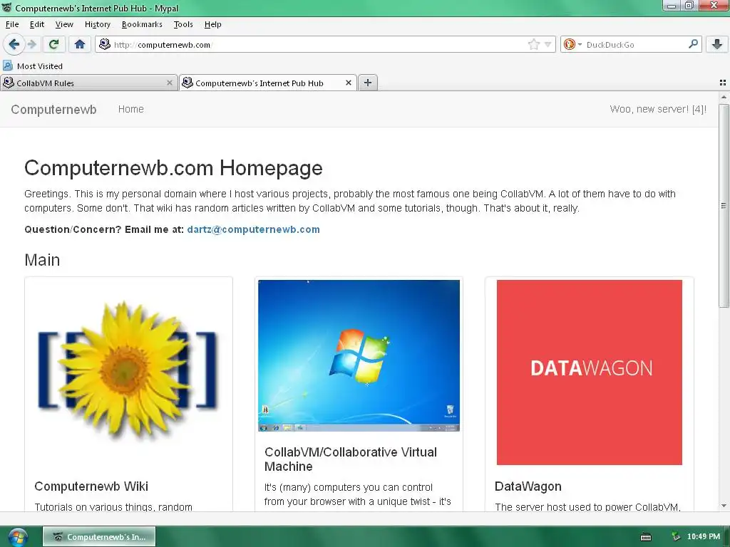730x547 pixels.
Task: Reload the page with the refresh icon
Action: click(53, 44)
